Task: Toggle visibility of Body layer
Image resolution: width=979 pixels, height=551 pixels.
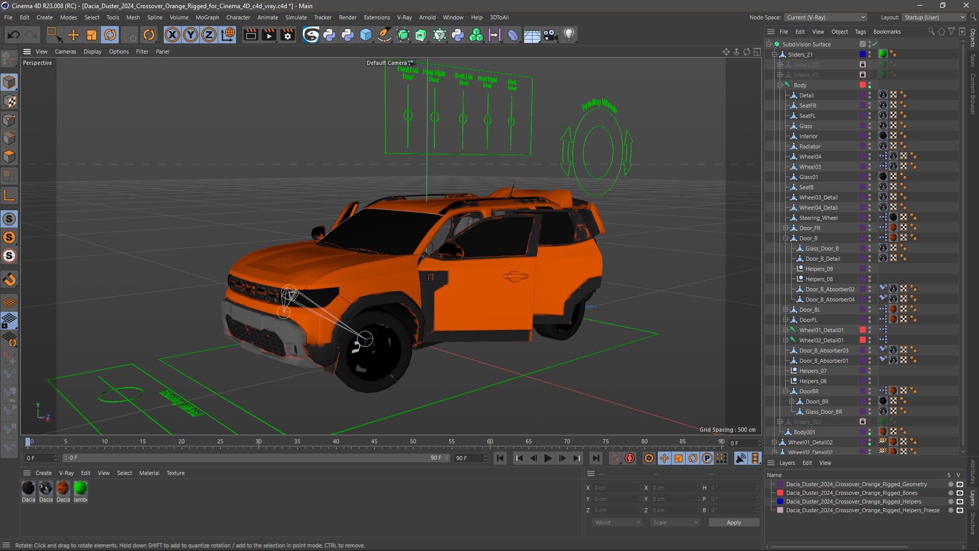Action: click(x=870, y=83)
